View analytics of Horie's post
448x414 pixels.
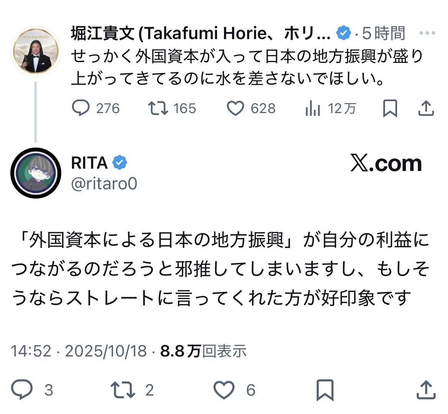click(x=313, y=109)
